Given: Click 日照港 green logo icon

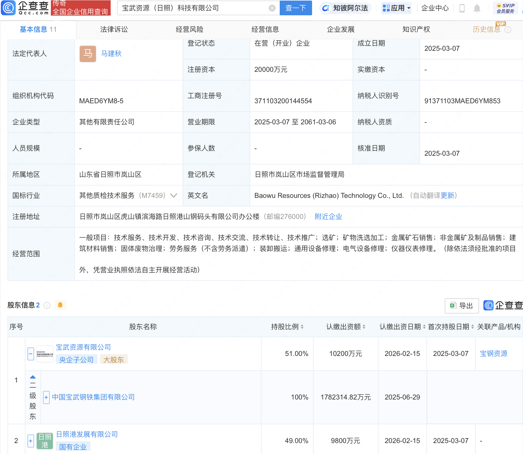Looking at the screenshot, I should (x=45, y=441).
